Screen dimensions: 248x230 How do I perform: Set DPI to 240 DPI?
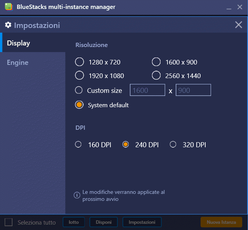(x=126, y=144)
